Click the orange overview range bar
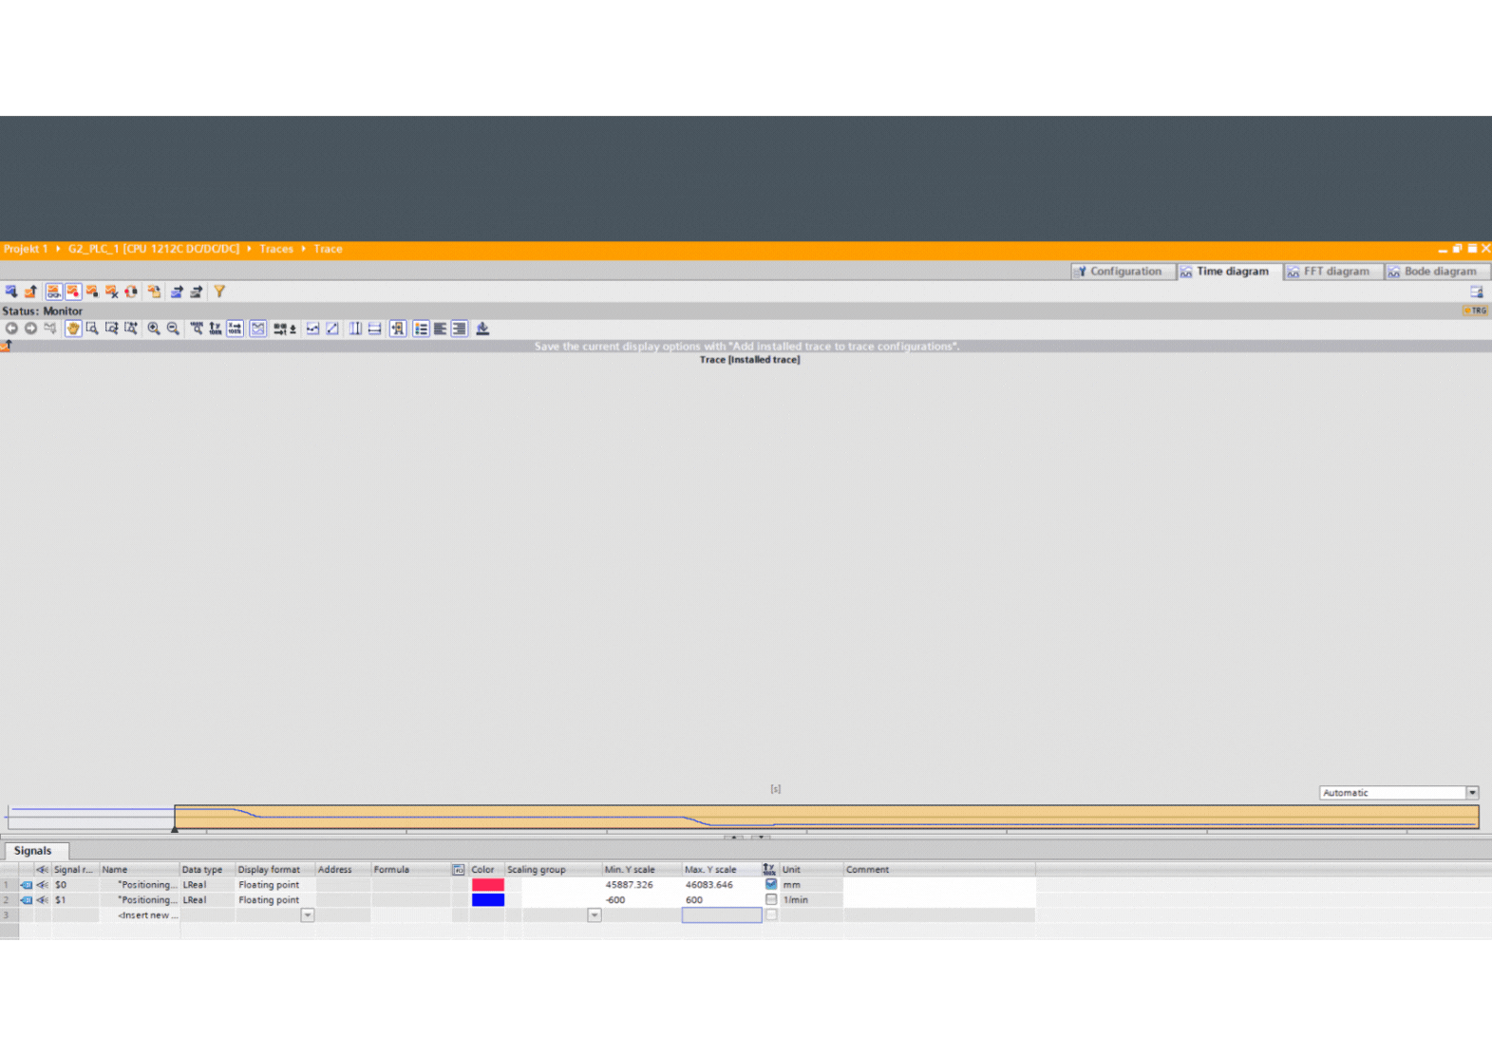Screen dimensions: 1492x1055 pos(826,817)
